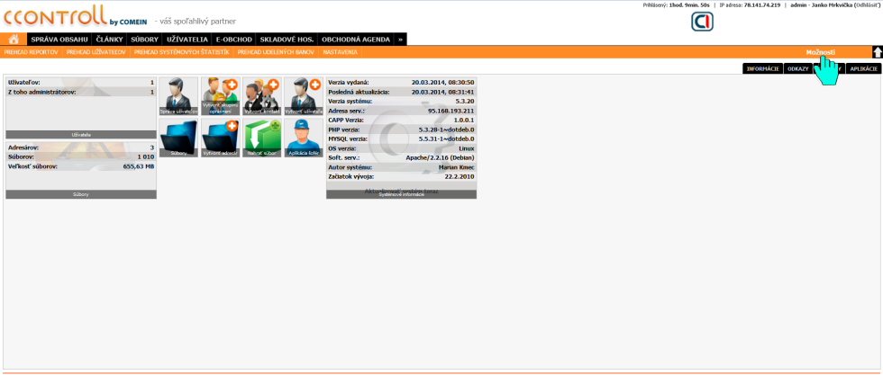Click the Súbory panel footer bar
Image resolution: width=883 pixels, height=375 pixels.
coord(81,194)
